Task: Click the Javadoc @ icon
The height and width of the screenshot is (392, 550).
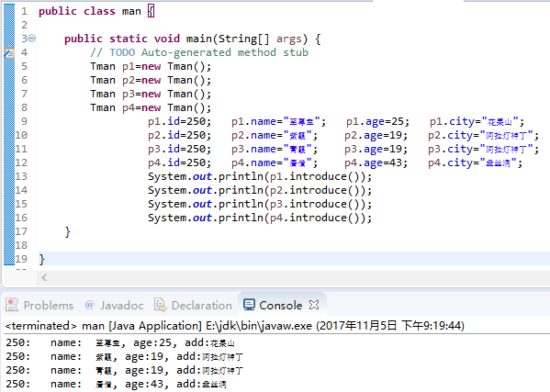Action: pyautogui.click(x=90, y=305)
